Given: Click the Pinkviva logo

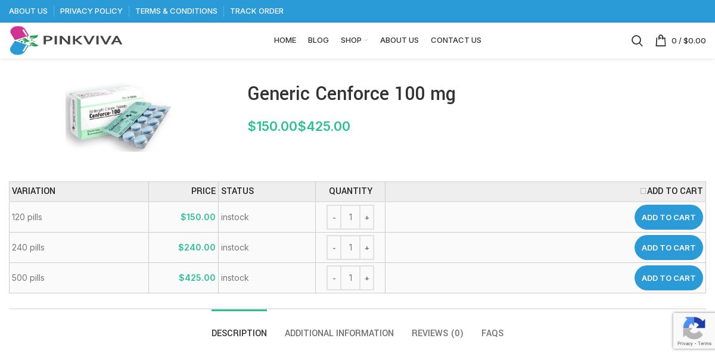Looking at the screenshot, I should (66, 40).
